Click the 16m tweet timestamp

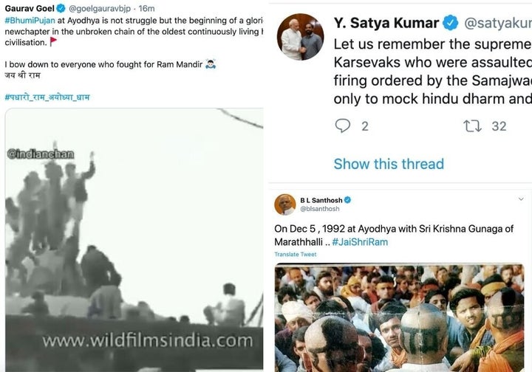tap(146, 8)
